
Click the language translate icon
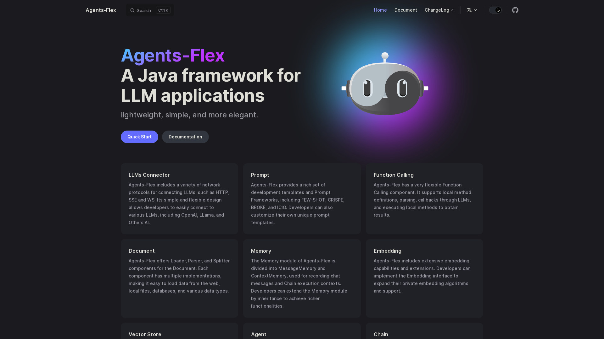tap(469, 10)
